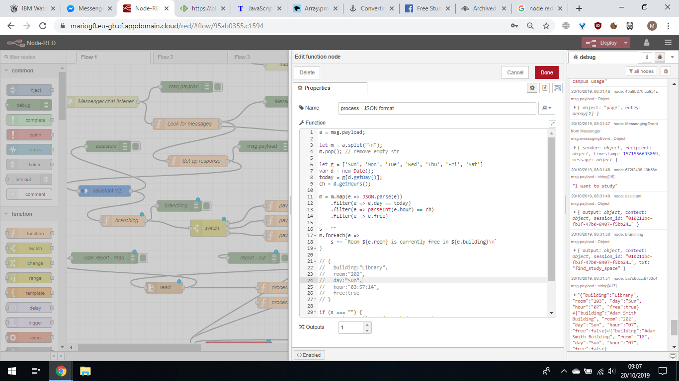Screen dimensions: 679x381
Task: Clear debug log with trash icon
Action: 666,71
